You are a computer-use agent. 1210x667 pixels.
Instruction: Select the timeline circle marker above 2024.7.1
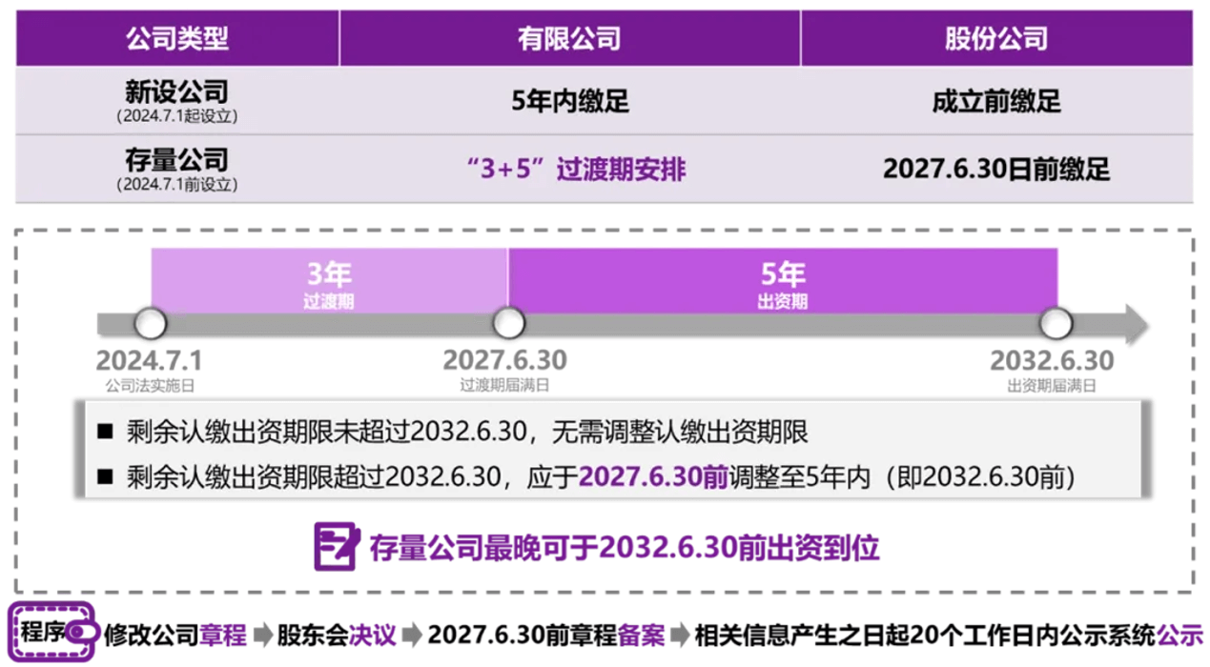150,324
